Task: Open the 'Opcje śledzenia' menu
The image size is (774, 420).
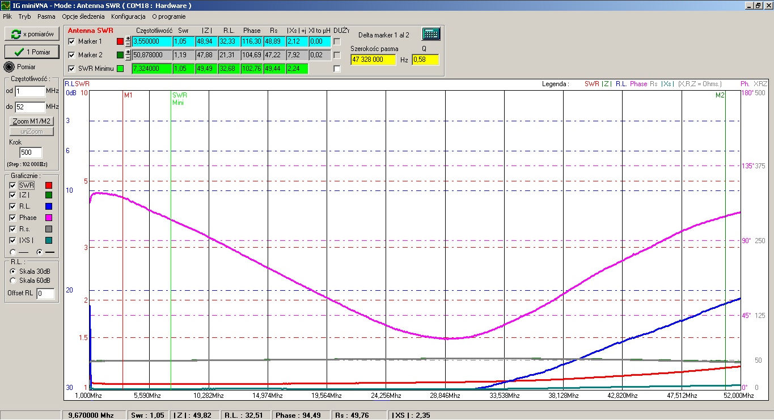Action: [83, 16]
